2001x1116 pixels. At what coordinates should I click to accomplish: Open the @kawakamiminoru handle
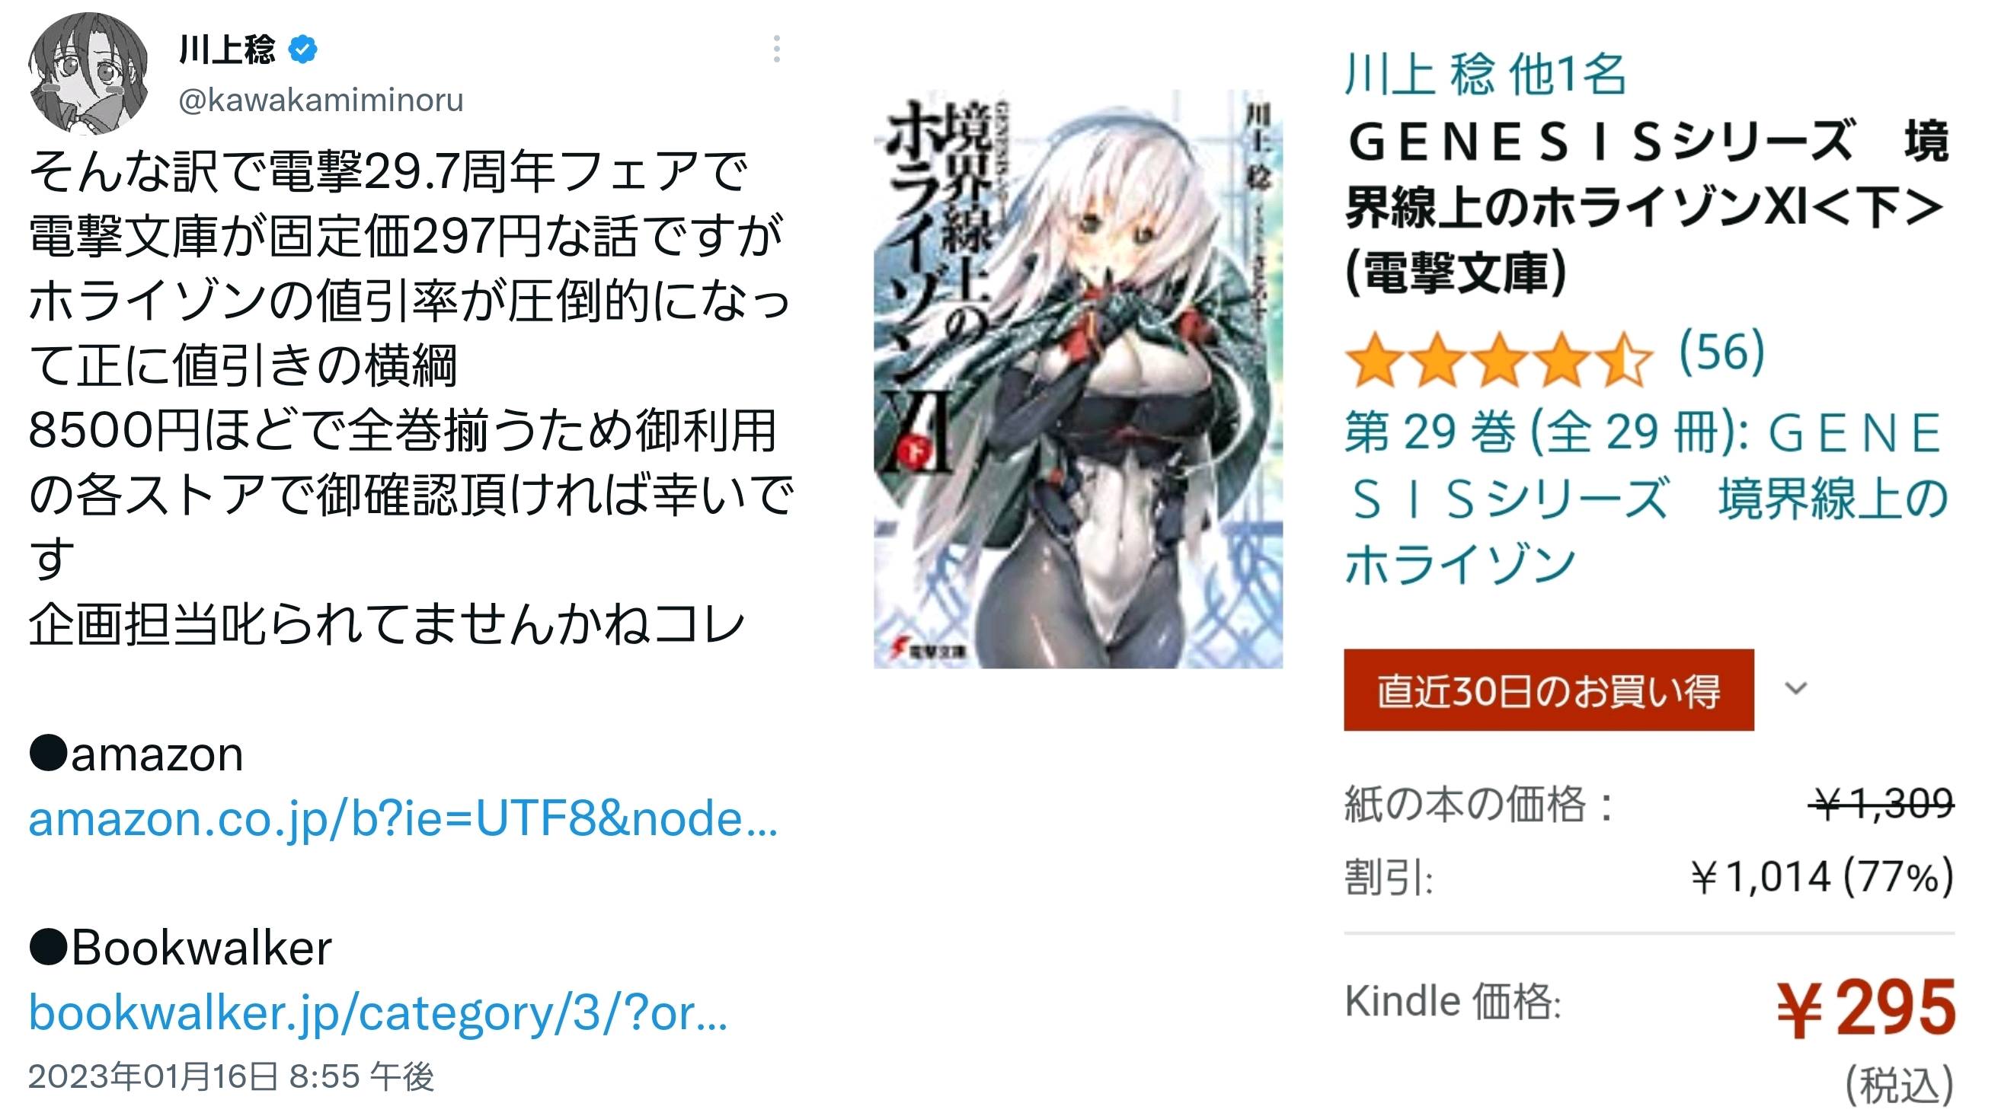coord(321,100)
